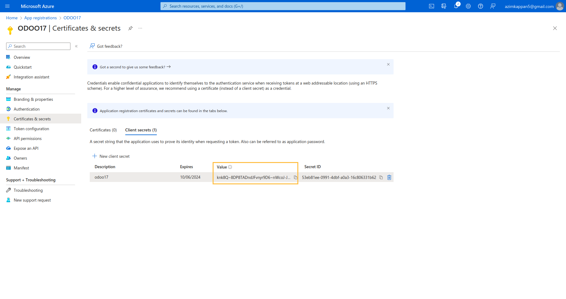Image resolution: width=566 pixels, height=299 pixels.
Task: Click the Got feedback? button
Action: coord(106,46)
